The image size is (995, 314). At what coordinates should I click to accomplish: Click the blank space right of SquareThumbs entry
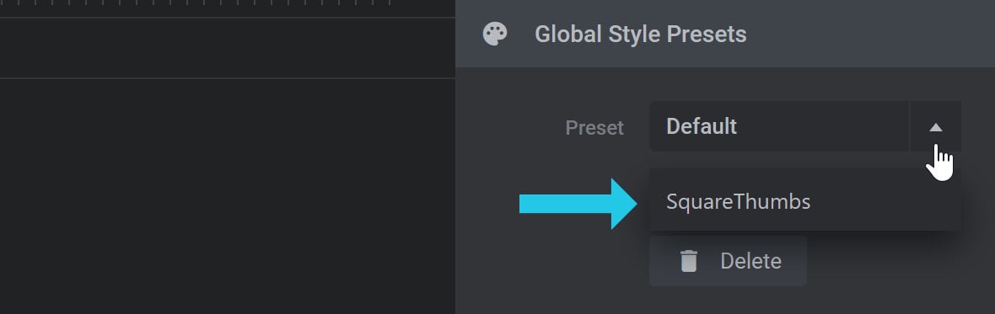(x=885, y=202)
